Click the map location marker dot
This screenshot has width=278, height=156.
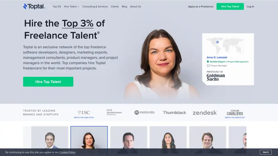tap(218, 42)
